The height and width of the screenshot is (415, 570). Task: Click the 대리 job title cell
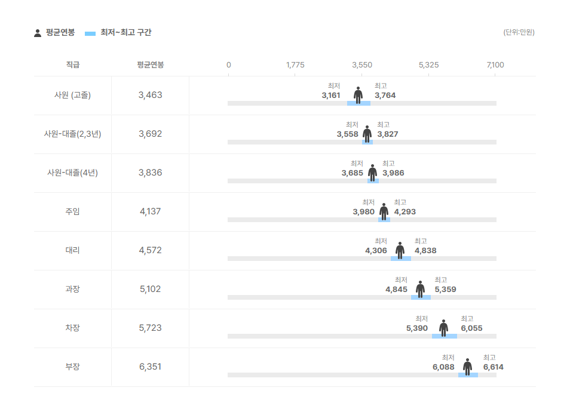coord(72,250)
